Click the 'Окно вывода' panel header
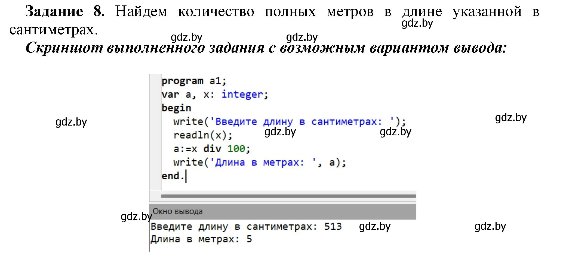This screenshot has width=563, height=262. click(283, 211)
